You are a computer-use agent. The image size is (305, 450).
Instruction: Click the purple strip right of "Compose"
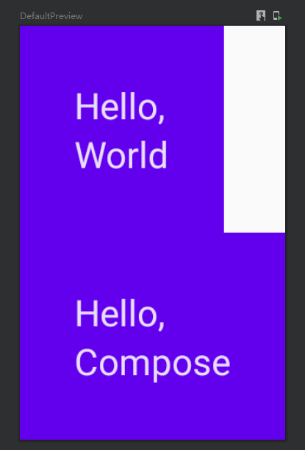[x=258, y=365]
